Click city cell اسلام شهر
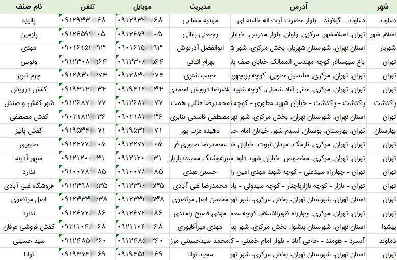397x260 pixels. [382, 34]
